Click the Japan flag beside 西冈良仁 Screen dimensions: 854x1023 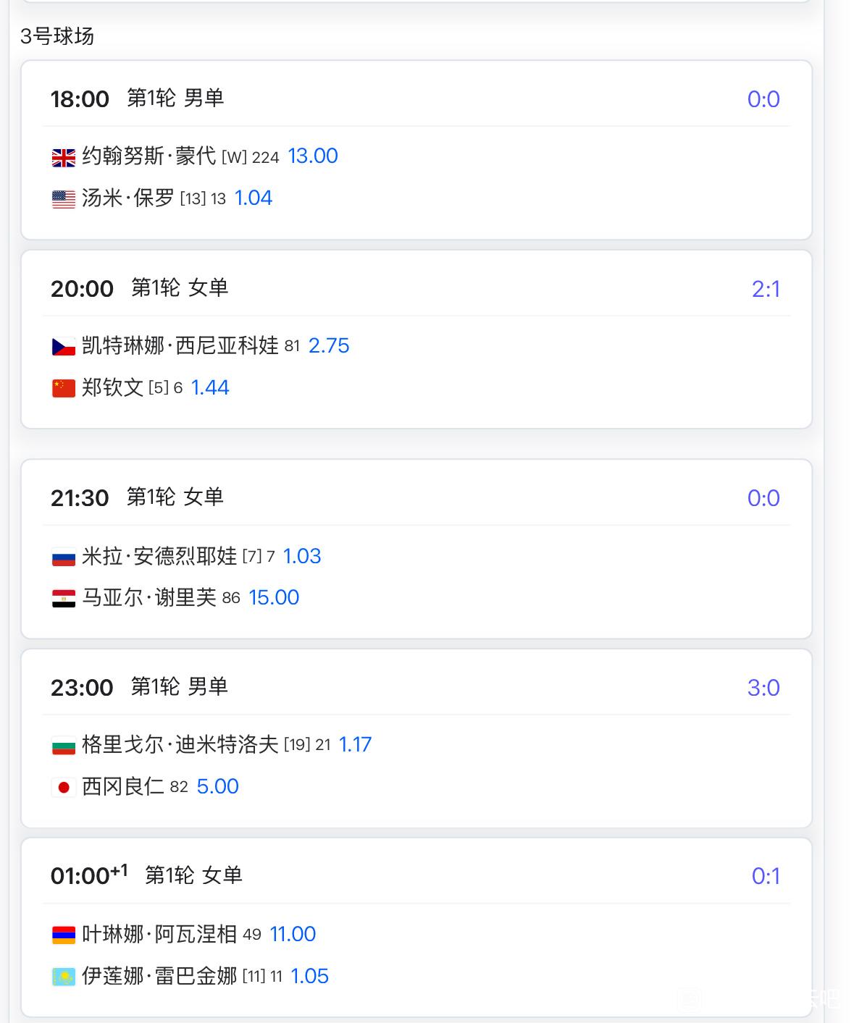pyautogui.click(x=64, y=788)
